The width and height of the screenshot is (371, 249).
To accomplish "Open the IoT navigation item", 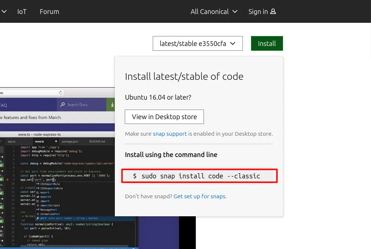I will pos(22,11).
